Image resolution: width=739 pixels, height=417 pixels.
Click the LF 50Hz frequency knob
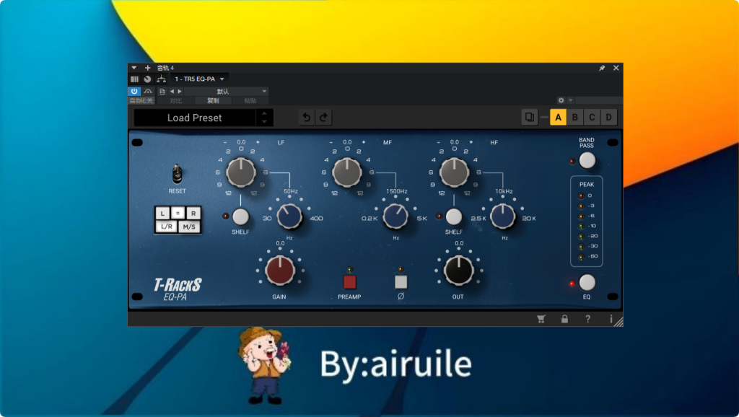tap(289, 216)
